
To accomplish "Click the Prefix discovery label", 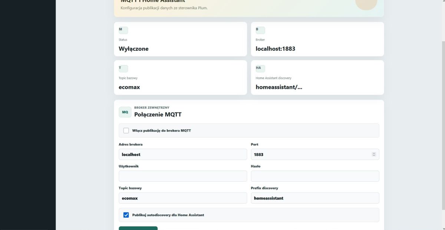I will [264, 188].
